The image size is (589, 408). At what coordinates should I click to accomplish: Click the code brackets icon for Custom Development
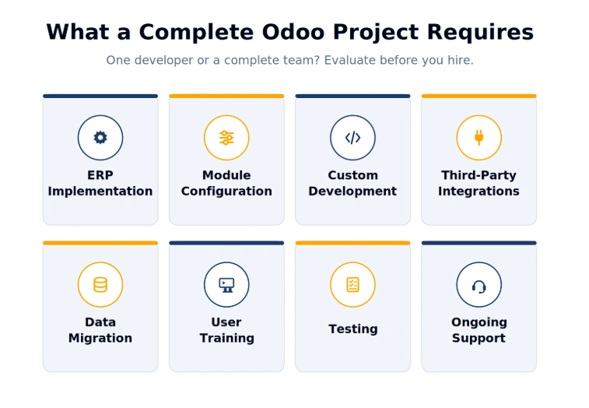(x=352, y=138)
